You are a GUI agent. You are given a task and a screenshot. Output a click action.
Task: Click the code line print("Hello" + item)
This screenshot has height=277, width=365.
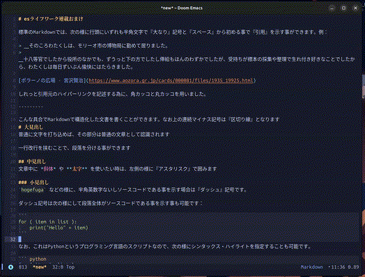coord(59,228)
